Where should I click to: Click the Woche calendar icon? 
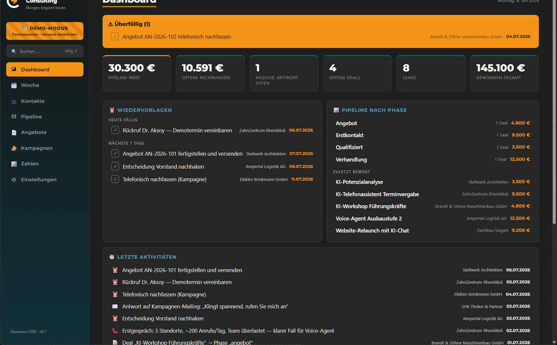click(x=14, y=85)
